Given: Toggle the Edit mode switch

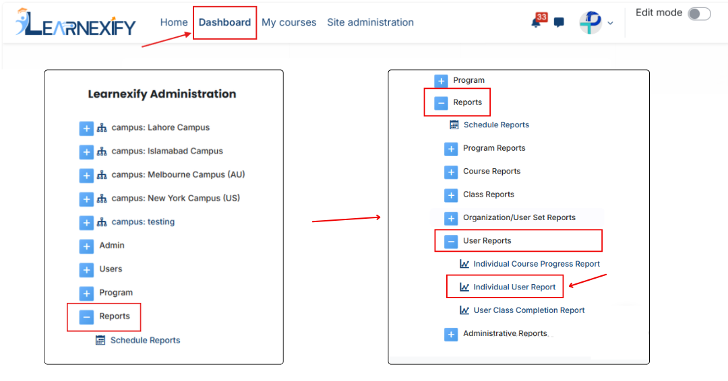Looking at the screenshot, I should 699,13.
